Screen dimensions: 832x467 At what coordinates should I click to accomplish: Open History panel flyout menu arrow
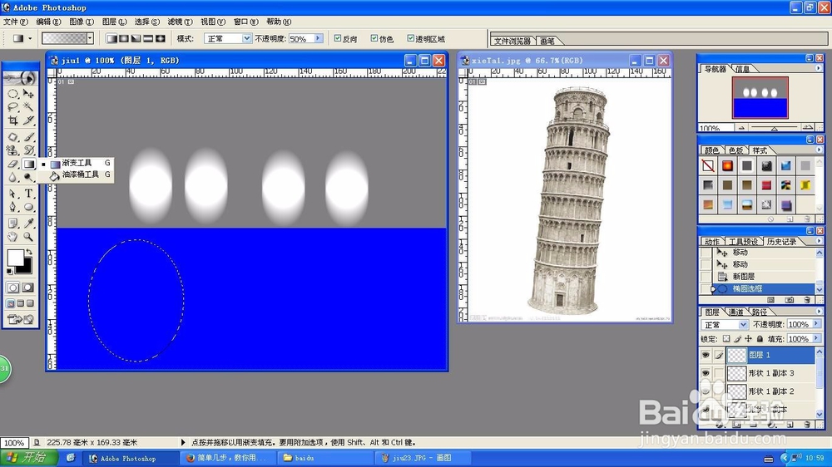[818, 241]
